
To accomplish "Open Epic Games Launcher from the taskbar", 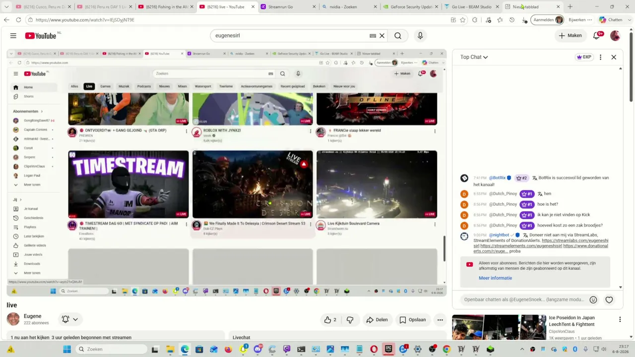I will pyautogui.click(x=388, y=349).
